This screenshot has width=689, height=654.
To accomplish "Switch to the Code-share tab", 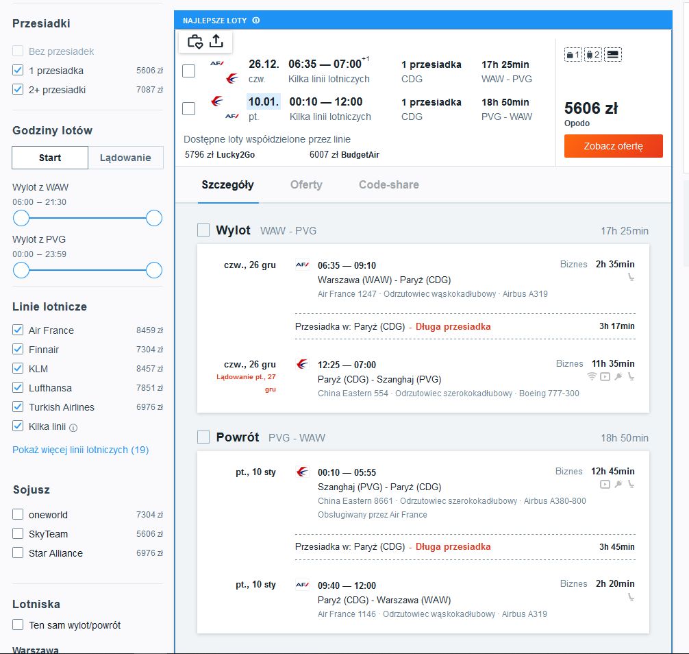I will (x=389, y=184).
